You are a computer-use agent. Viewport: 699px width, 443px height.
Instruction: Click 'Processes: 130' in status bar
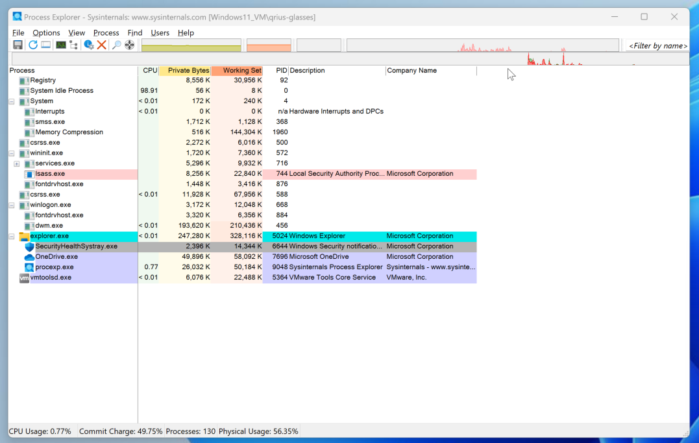click(x=190, y=431)
